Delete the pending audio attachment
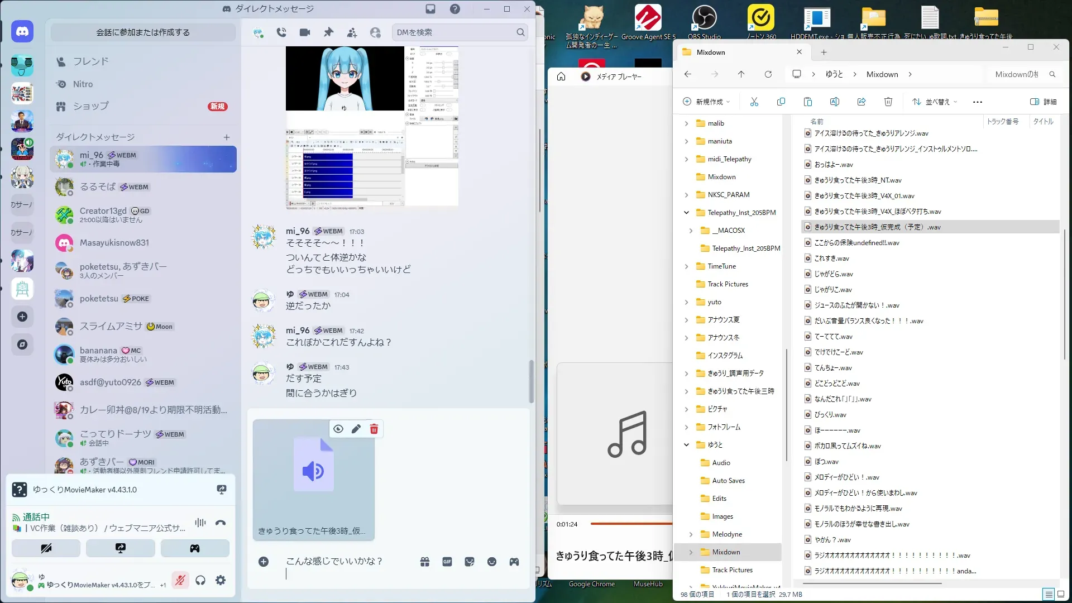Screen dimensions: 1072x603 click(x=374, y=429)
